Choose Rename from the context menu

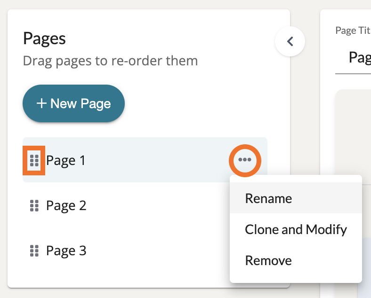point(296,198)
